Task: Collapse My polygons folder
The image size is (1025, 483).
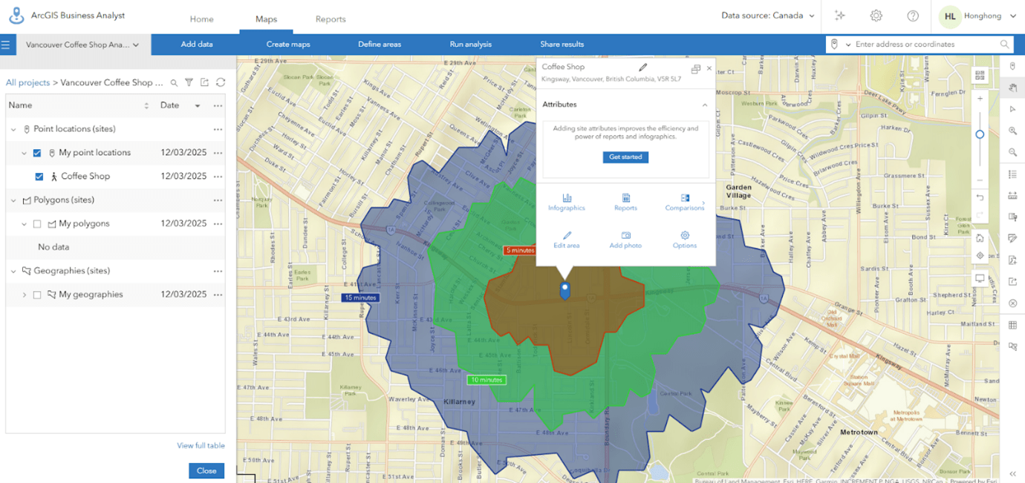Action: click(x=25, y=224)
